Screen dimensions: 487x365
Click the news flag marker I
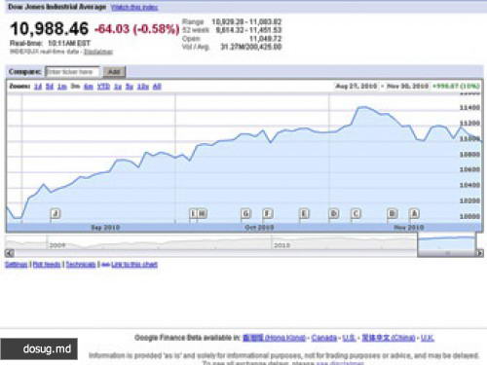click(193, 213)
